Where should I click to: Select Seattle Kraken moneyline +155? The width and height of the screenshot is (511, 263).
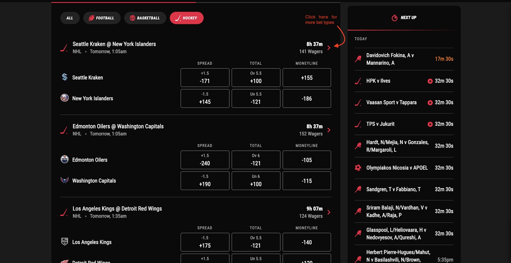pyautogui.click(x=307, y=78)
